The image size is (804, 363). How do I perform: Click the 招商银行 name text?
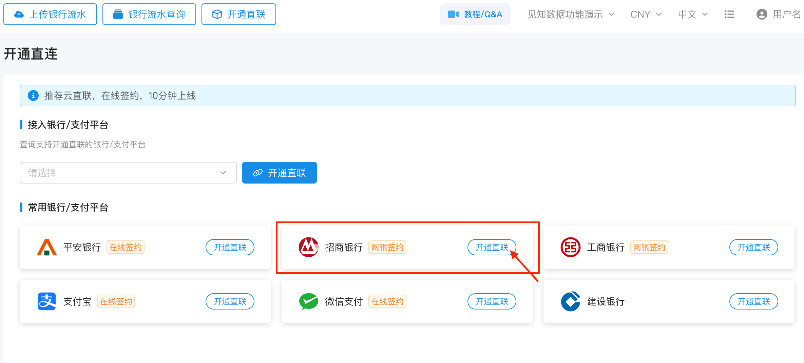pyautogui.click(x=344, y=247)
